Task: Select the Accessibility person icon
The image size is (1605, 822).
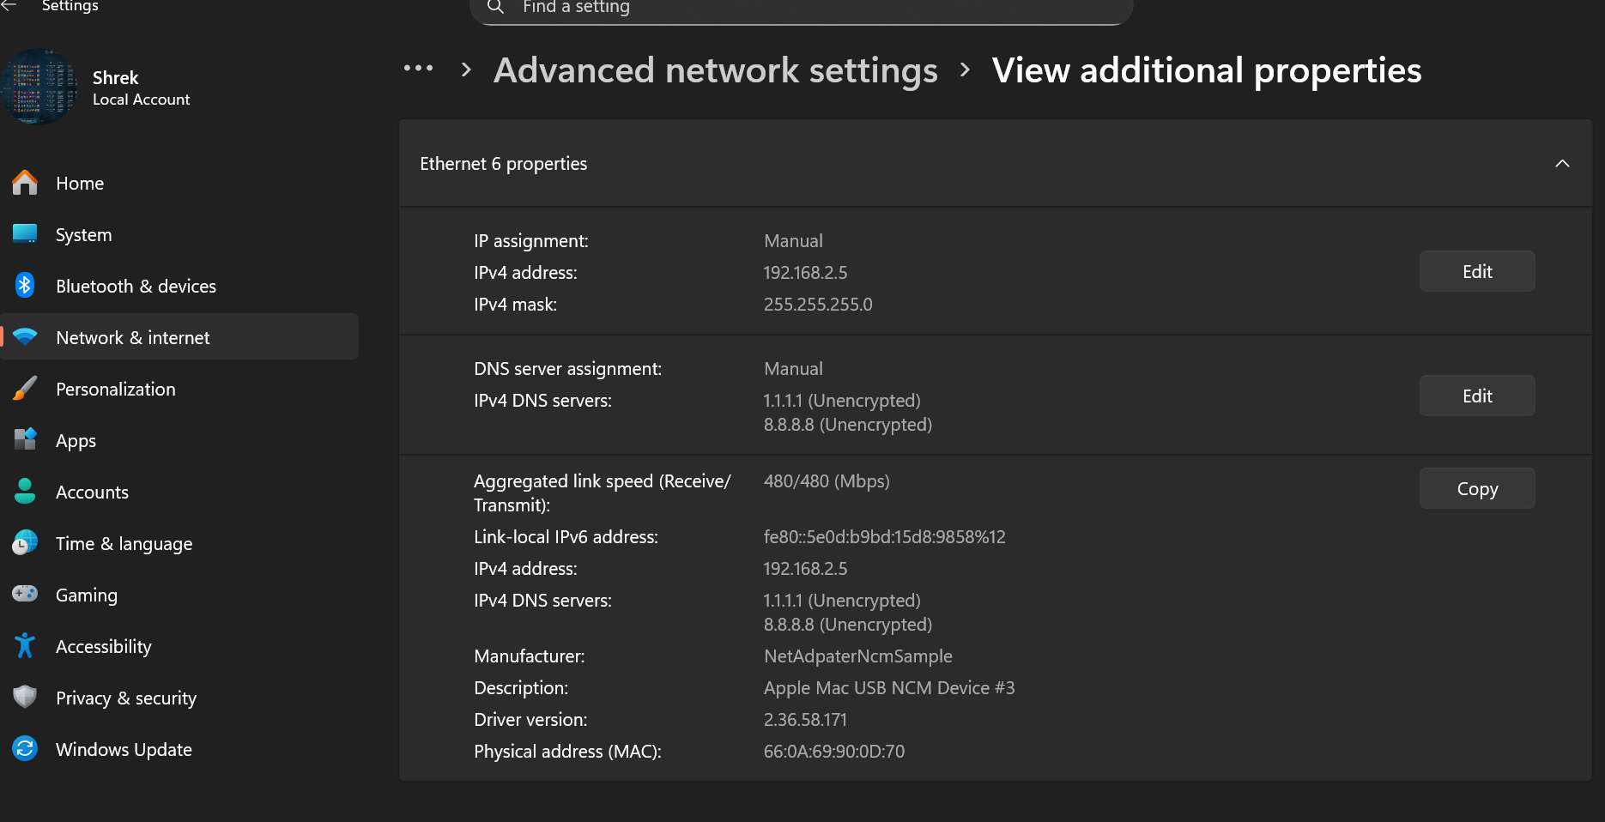Action: coord(25,645)
